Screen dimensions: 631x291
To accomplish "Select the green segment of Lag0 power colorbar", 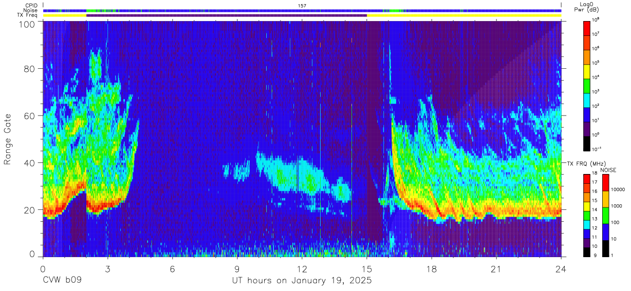I will 587,85.
